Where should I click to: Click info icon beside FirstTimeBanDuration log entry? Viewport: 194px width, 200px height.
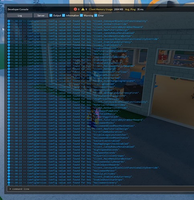coord(9,132)
